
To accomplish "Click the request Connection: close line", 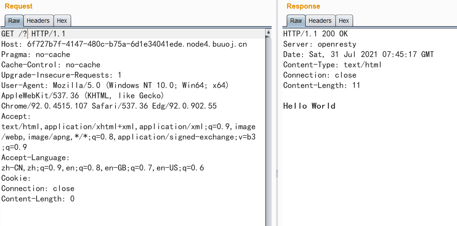I will [x=38, y=189].
